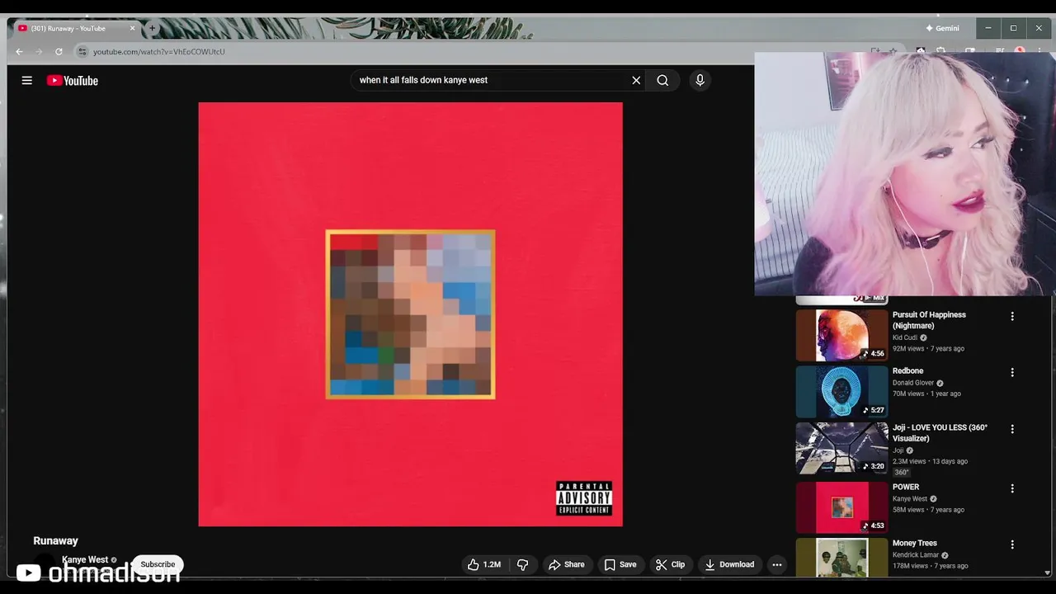
Task: Open options menu for Money Trees
Action: (x=1012, y=544)
